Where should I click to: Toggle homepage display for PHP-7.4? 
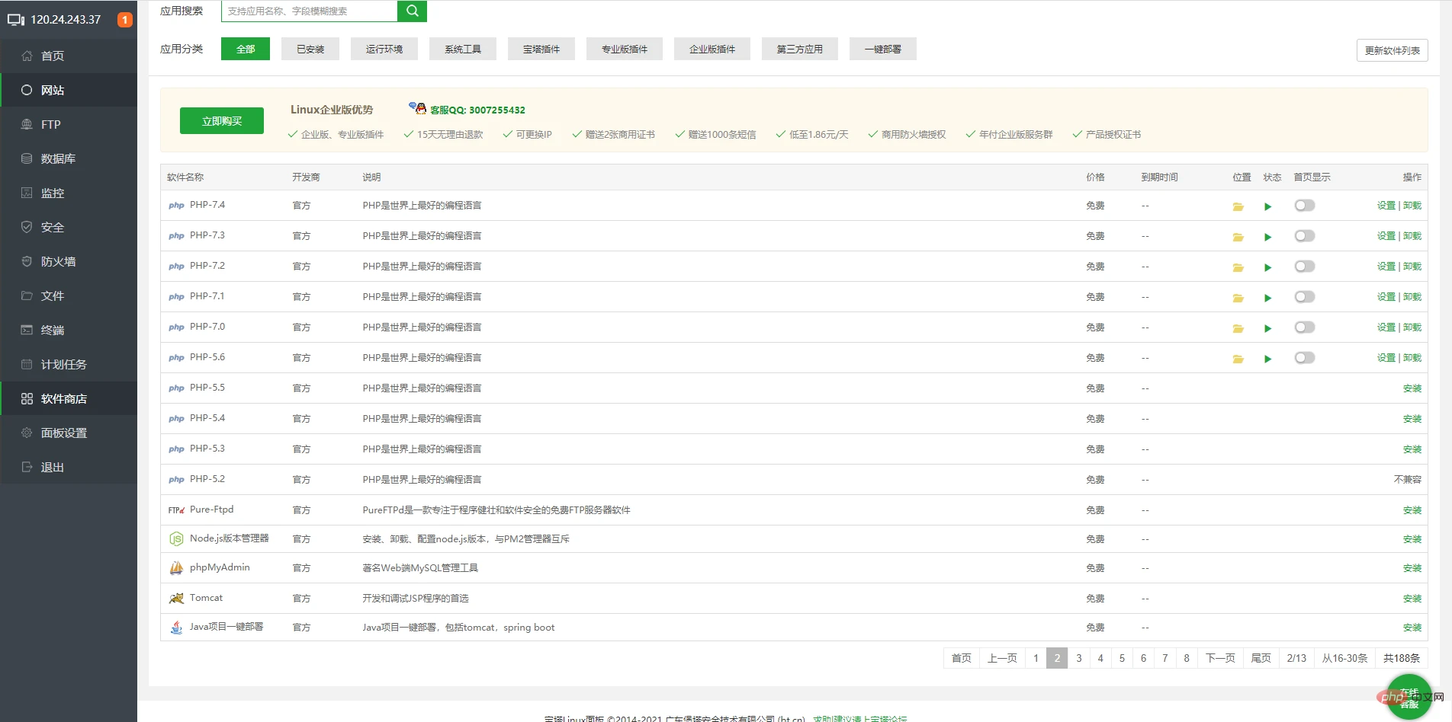click(x=1304, y=206)
